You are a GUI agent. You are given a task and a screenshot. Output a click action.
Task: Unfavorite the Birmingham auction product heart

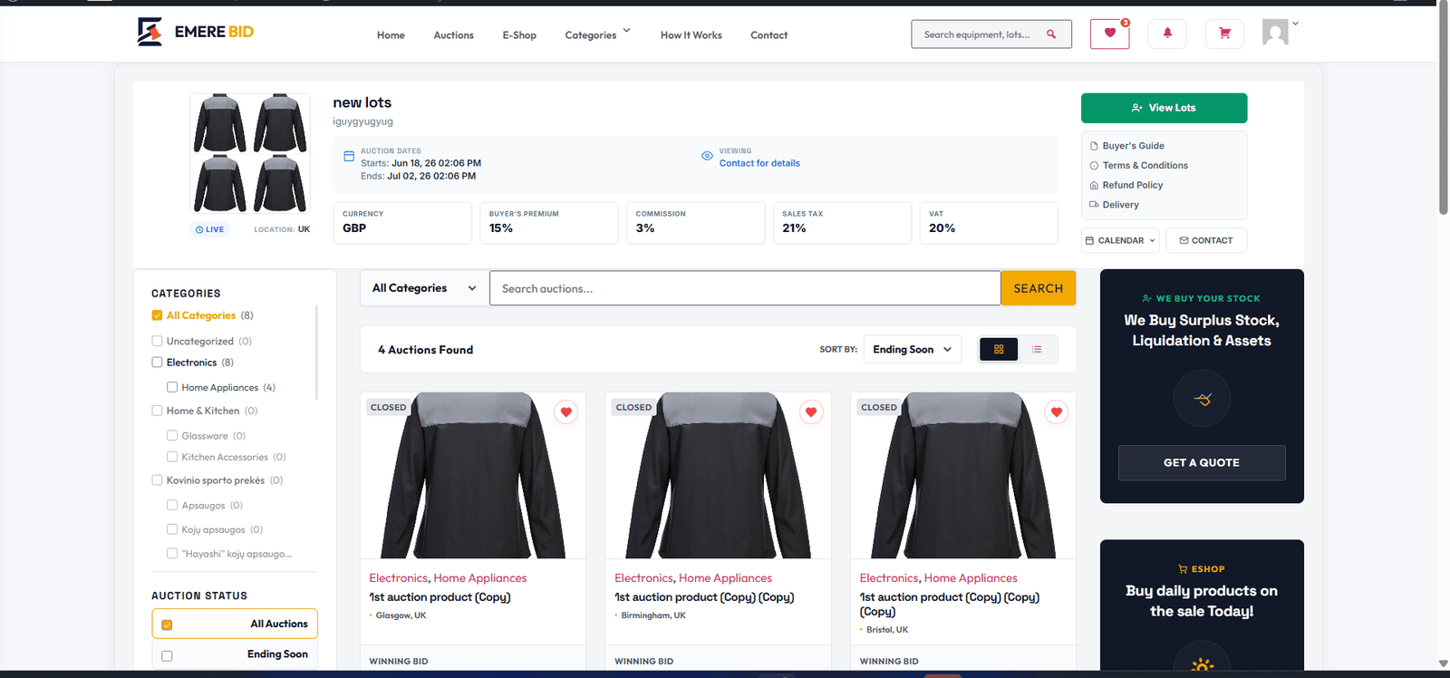coord(811,412)
